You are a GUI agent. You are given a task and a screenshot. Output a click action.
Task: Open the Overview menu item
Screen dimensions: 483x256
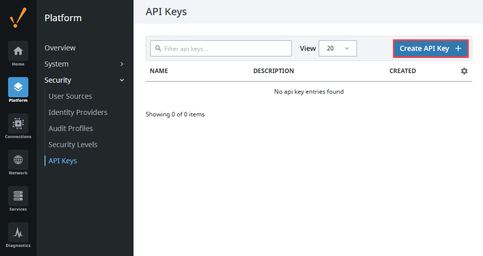[x=60, y=48]
